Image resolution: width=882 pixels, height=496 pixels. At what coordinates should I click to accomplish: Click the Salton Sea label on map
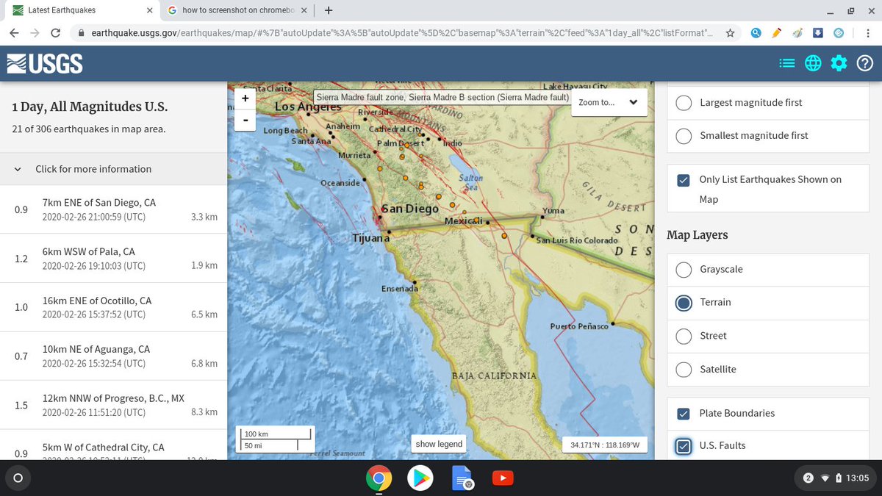click(x=470, y=183)
